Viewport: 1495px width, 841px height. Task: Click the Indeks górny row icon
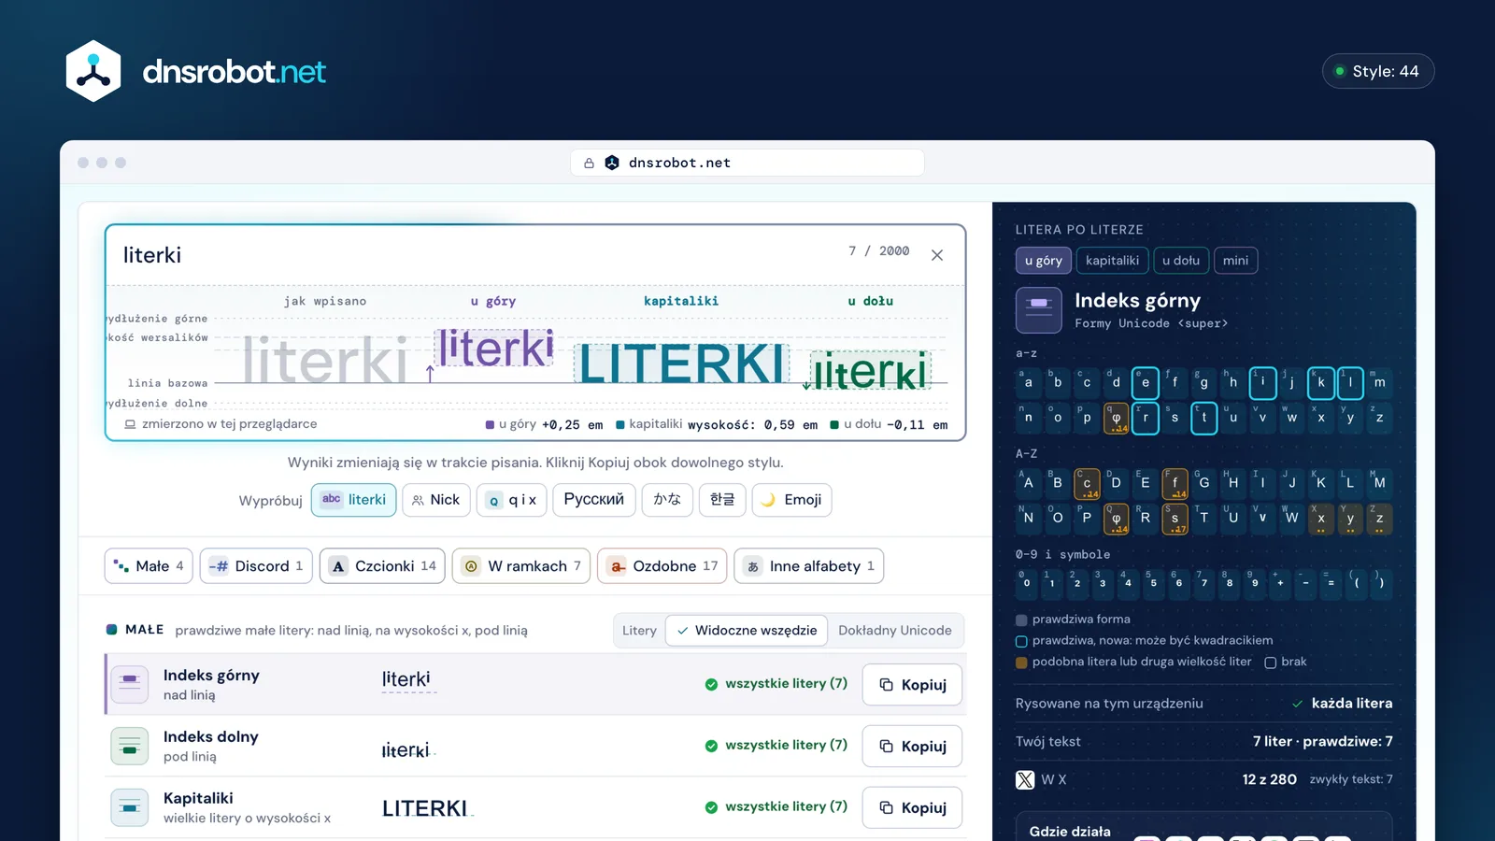click(130, 684)
